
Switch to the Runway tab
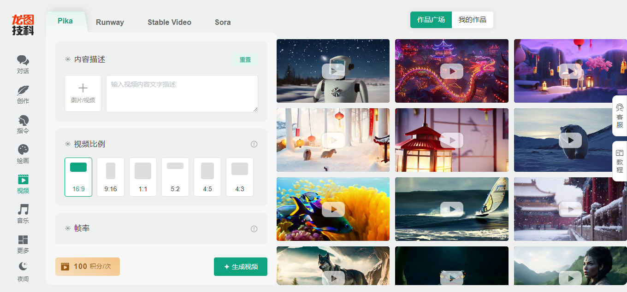[110, 22]
